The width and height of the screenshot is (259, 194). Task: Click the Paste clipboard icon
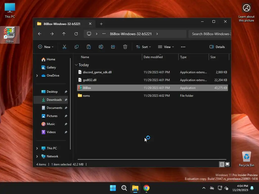[89, 47]
